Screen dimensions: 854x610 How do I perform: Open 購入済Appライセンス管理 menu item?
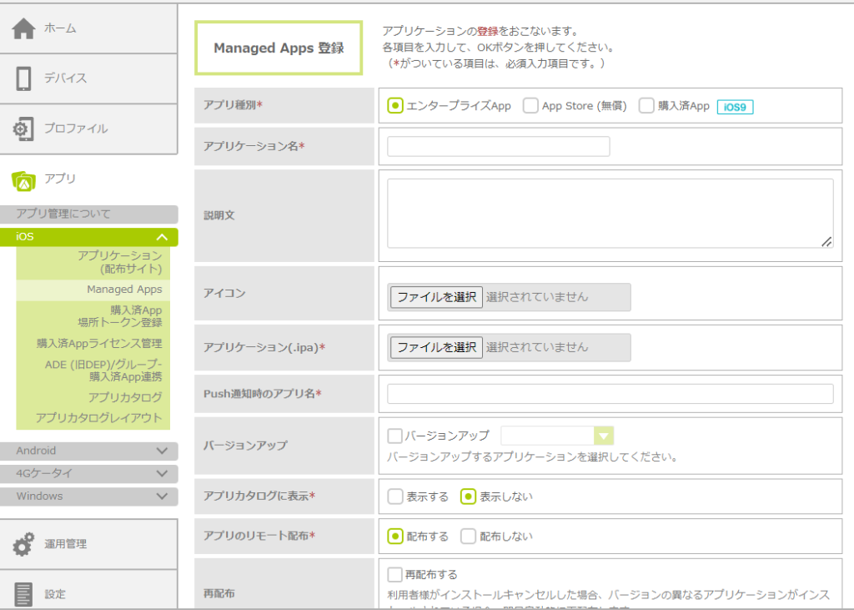tap(99, 343)
